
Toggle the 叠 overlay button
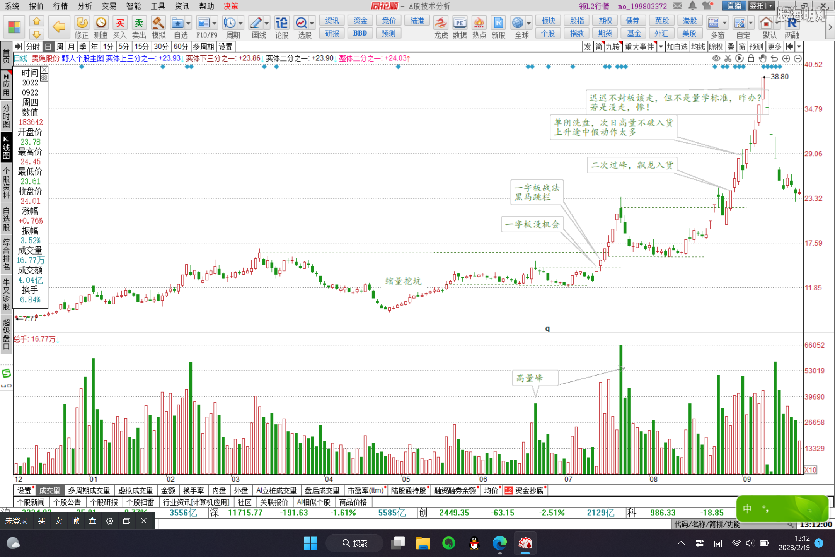[731, 47]
